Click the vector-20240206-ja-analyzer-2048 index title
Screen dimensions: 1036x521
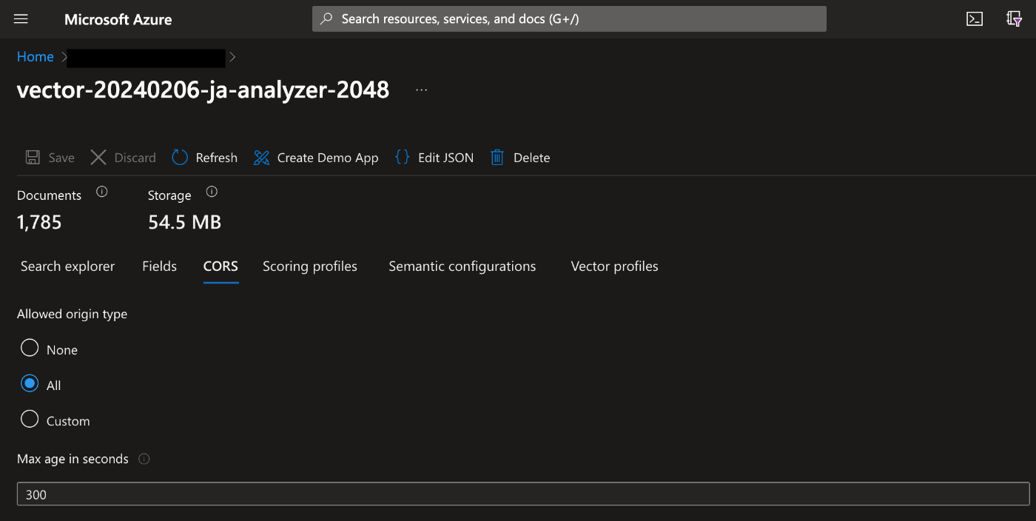(x=203, y=90)
